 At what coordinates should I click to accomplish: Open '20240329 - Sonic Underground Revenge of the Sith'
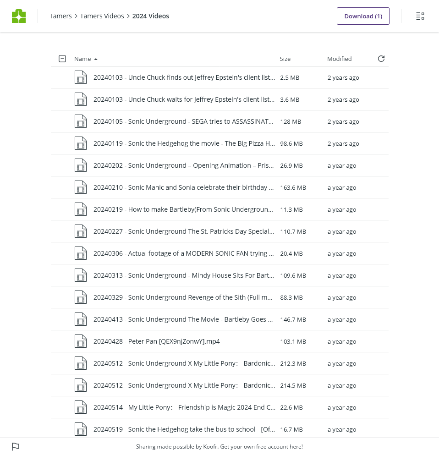coord(183,297)
